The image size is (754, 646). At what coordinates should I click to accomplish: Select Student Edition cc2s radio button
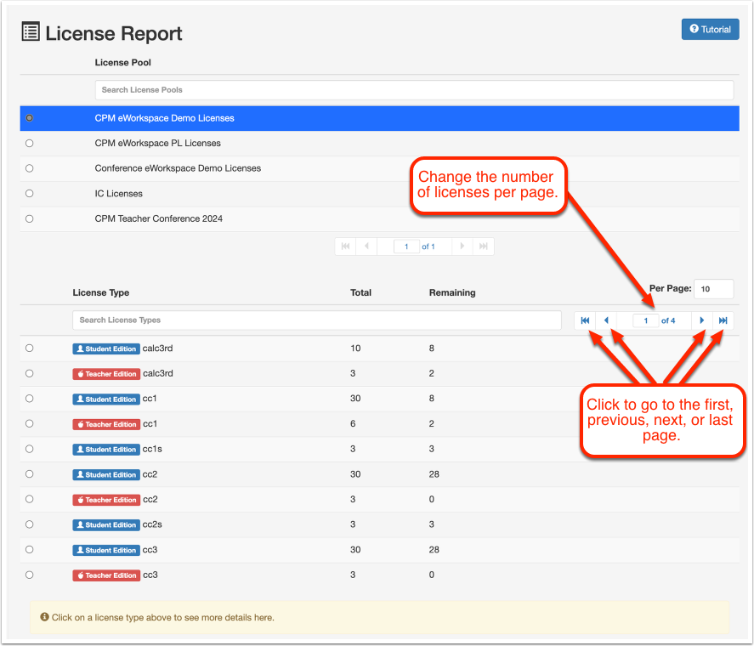tap(30, 524)
